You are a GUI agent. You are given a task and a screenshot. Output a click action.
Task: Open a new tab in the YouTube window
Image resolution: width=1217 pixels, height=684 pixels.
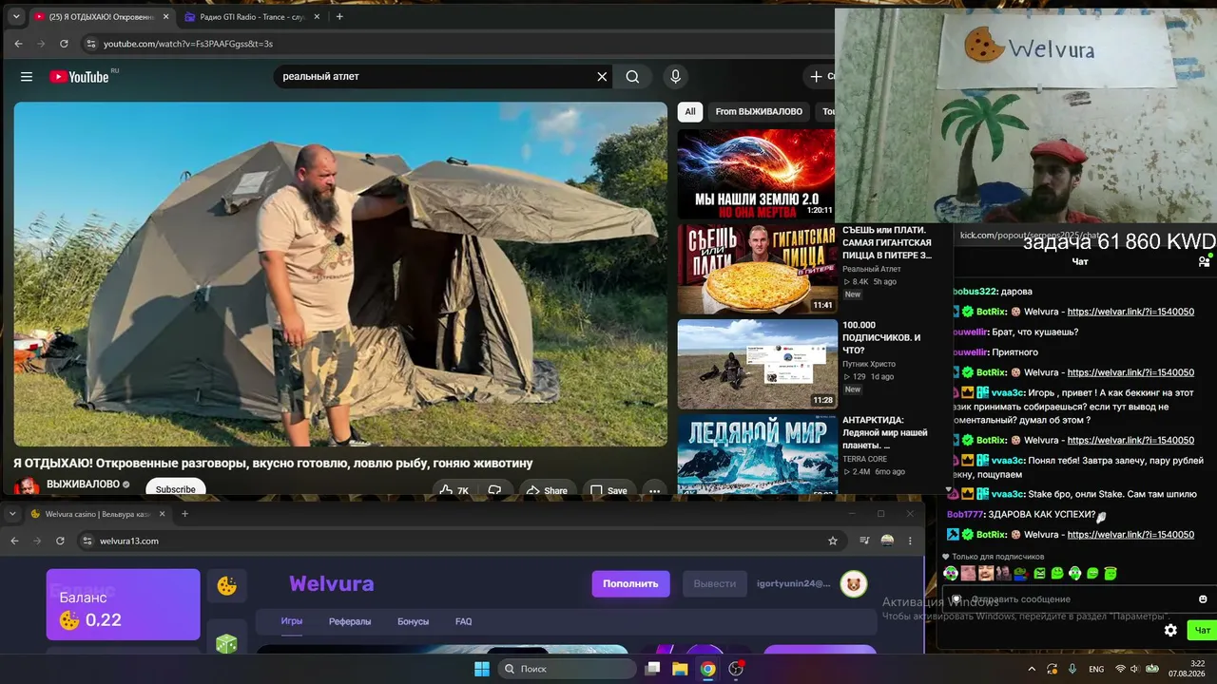click(x=339, y=16)
